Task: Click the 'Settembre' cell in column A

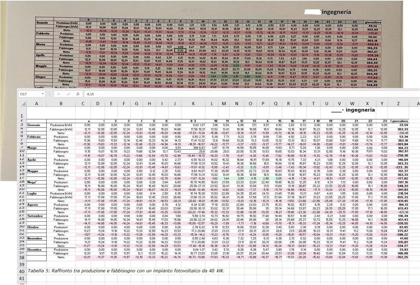Action: [36, 216]
